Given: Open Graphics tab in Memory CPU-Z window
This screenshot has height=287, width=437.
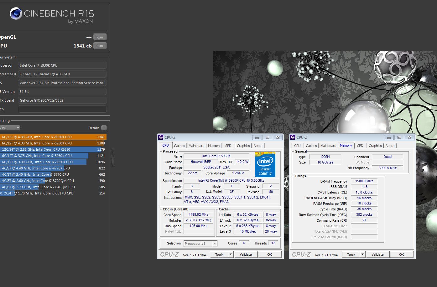Looking at the screenshot, I should [375, 146].
